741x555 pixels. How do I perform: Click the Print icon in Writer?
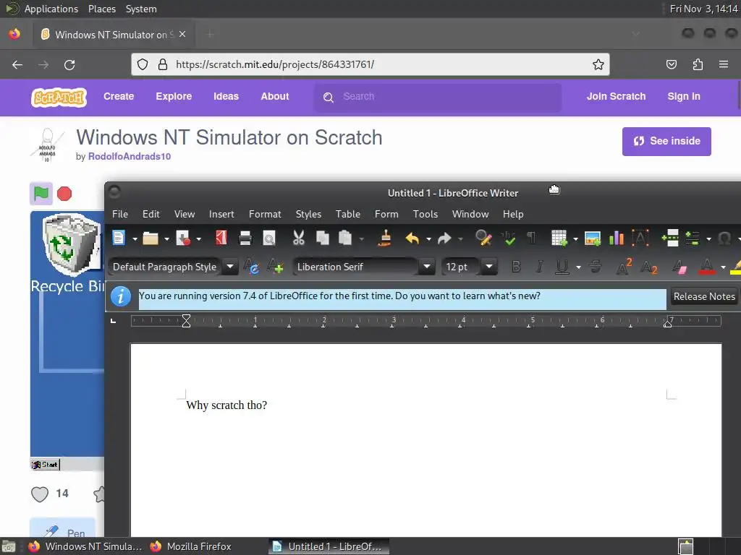(245, 238)
